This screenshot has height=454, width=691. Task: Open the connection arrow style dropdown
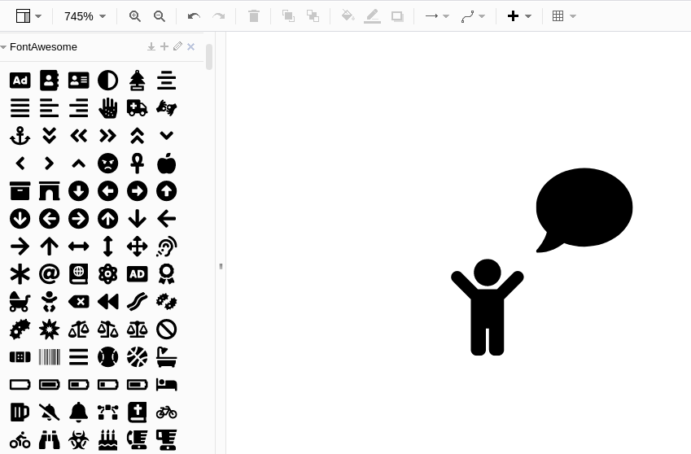pos(437,16)
